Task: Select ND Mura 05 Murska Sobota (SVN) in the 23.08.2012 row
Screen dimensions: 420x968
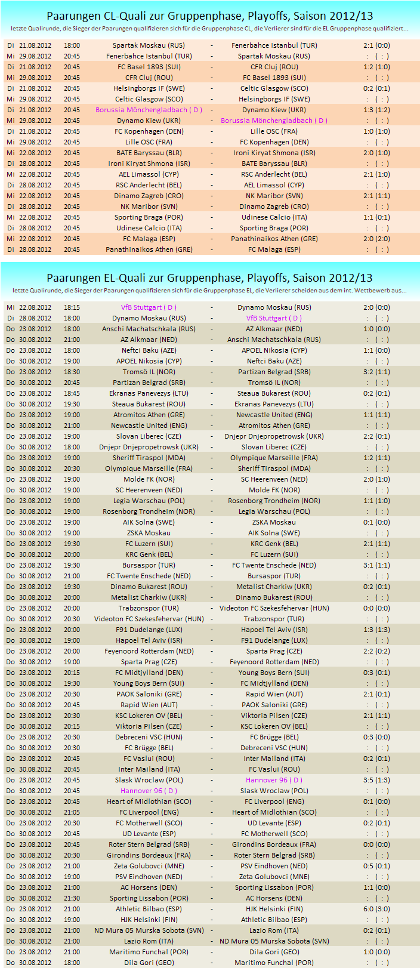Action: coord(149,930)
